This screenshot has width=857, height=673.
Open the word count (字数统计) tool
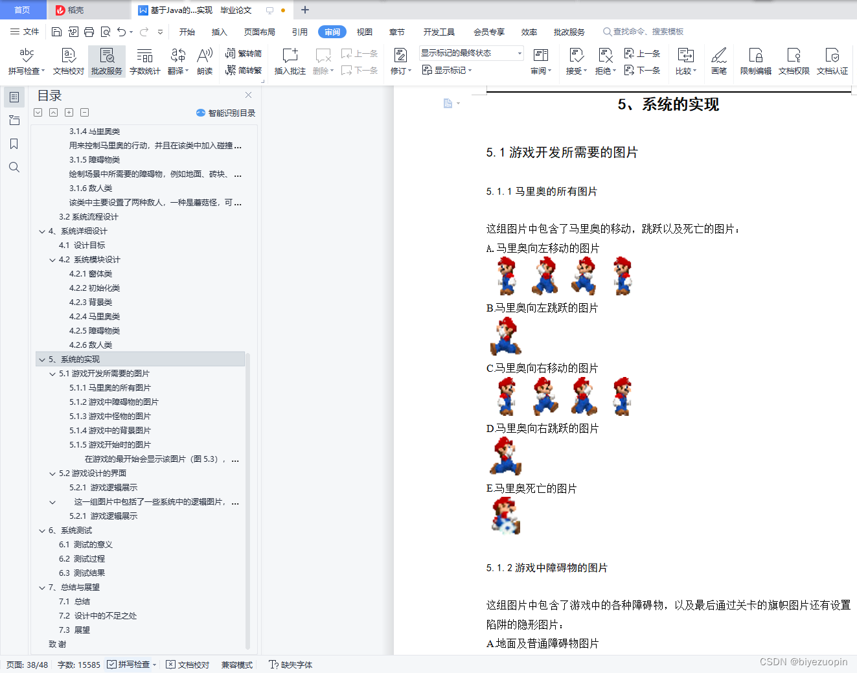tap(144, 62)
